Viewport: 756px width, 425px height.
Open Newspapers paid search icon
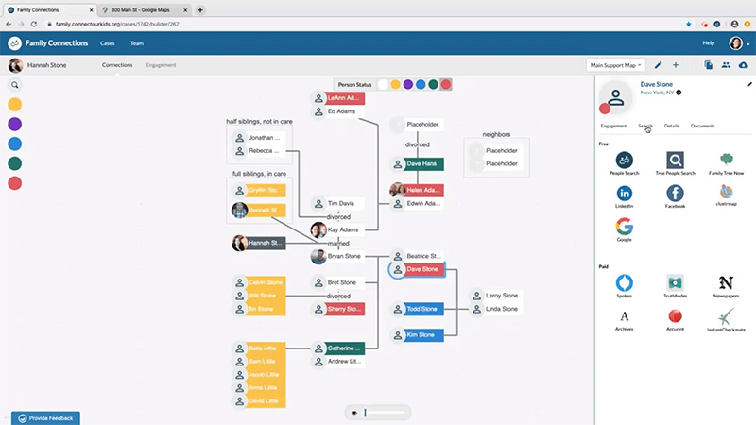point(726,282)
